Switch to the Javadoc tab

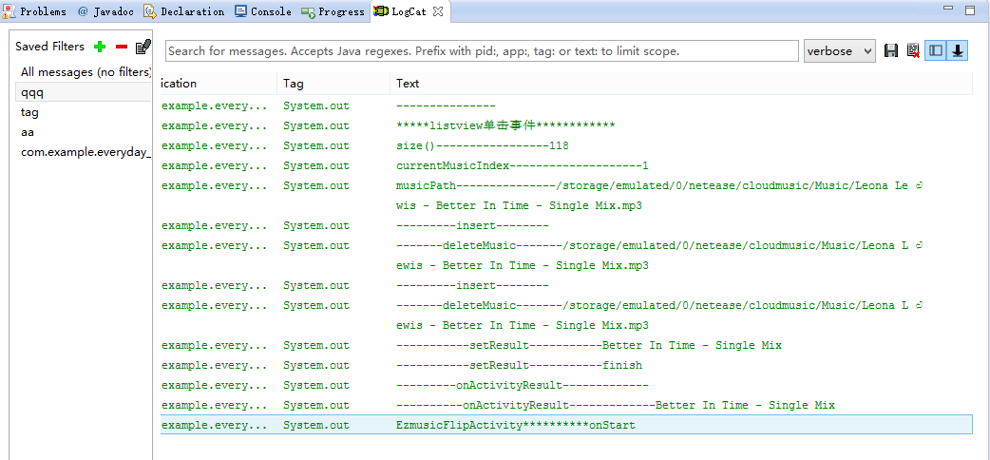[x=105, y=11]
